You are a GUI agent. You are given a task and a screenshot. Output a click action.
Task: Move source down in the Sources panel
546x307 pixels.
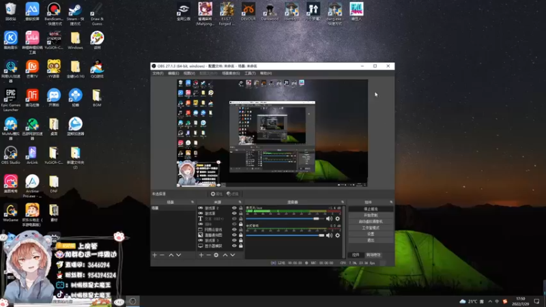(233, 255)
